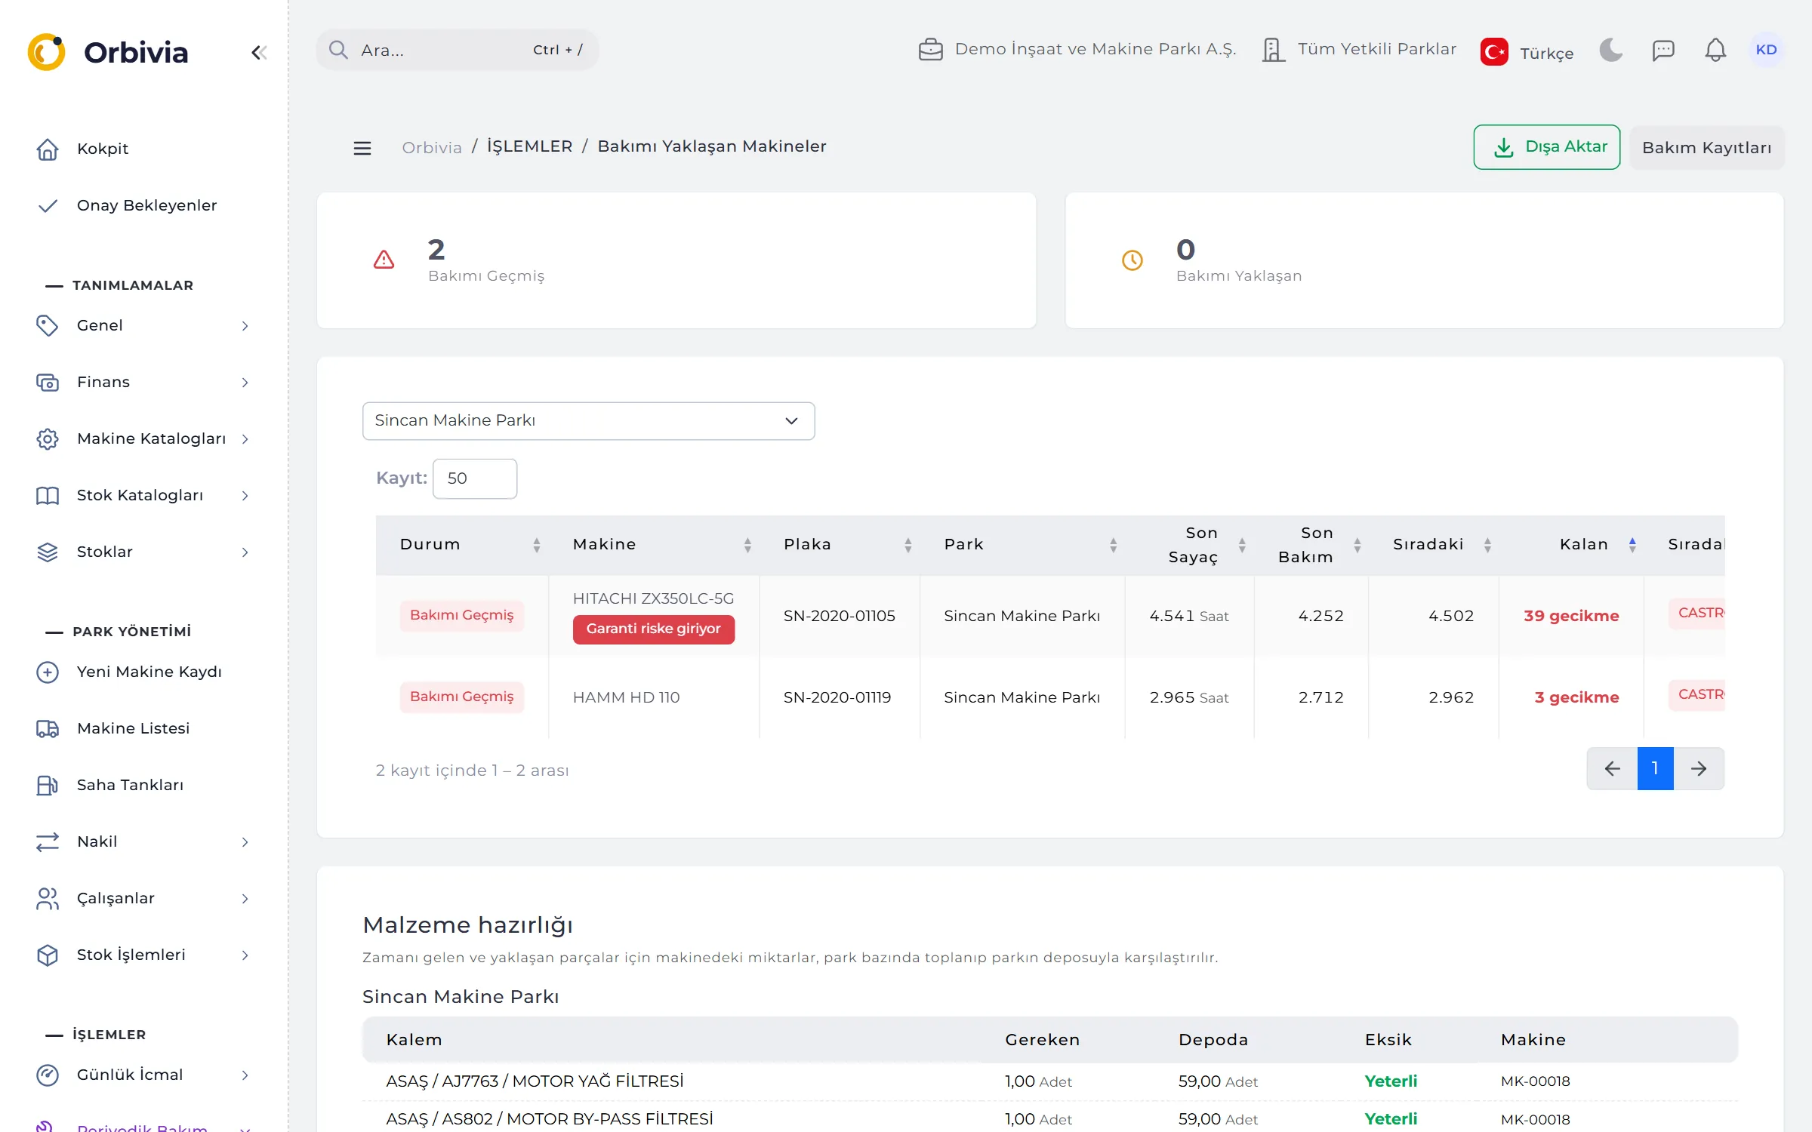Expand the Genel menu
Viewport: 1812px width, 1132px height.
pyautogui.click(x=143, y=325)
